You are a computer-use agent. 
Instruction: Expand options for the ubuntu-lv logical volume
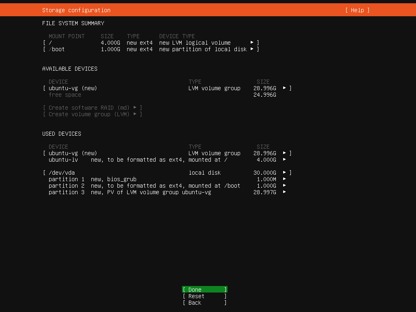point(285,160)
